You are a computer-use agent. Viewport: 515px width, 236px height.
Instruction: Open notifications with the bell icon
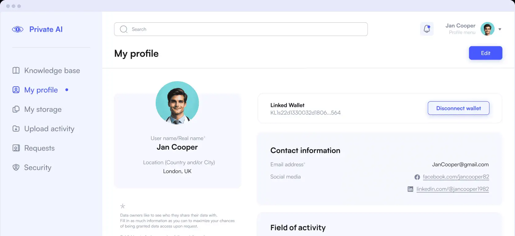coord(427,29)
